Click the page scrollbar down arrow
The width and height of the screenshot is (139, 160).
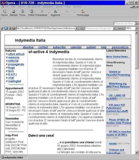coord(136,153)
